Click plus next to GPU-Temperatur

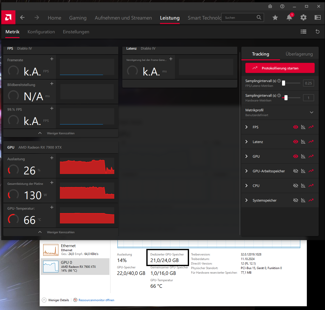pos(52,207)
